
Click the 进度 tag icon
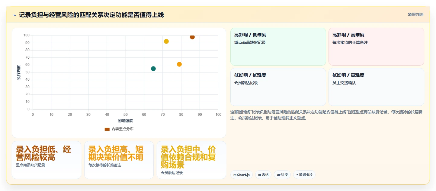coord(278,175)
